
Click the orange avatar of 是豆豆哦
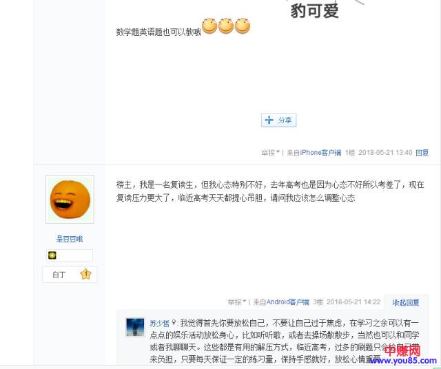click(x=70, y=199)
